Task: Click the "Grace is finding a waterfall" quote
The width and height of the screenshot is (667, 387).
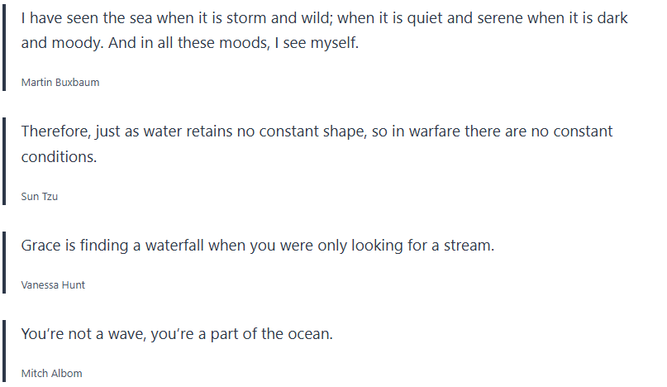Action: (x=257, y=246)
